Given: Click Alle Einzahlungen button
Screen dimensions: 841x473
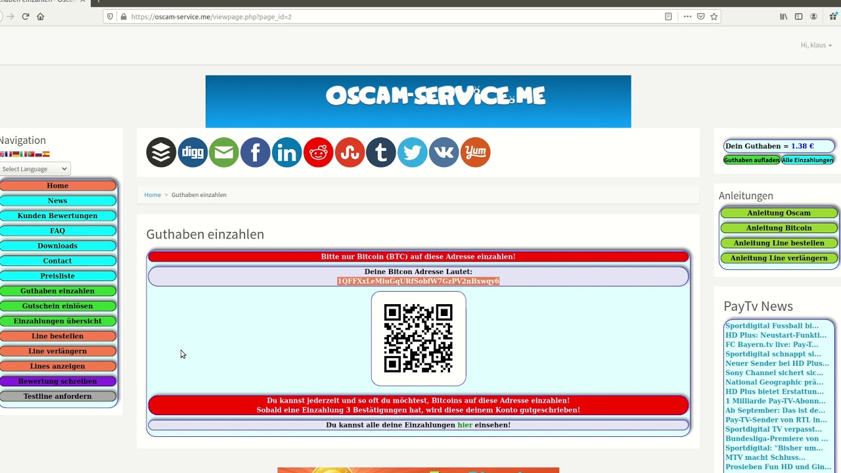Looking at the screenshot, I should point(807,160).
